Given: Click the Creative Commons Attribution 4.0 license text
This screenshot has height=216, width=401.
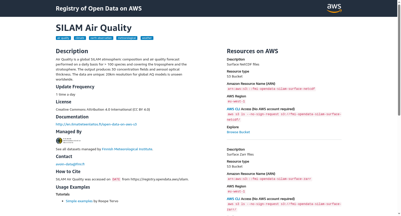Looking at the screenshot, I should pyautogui.click(x=103, y=109).
